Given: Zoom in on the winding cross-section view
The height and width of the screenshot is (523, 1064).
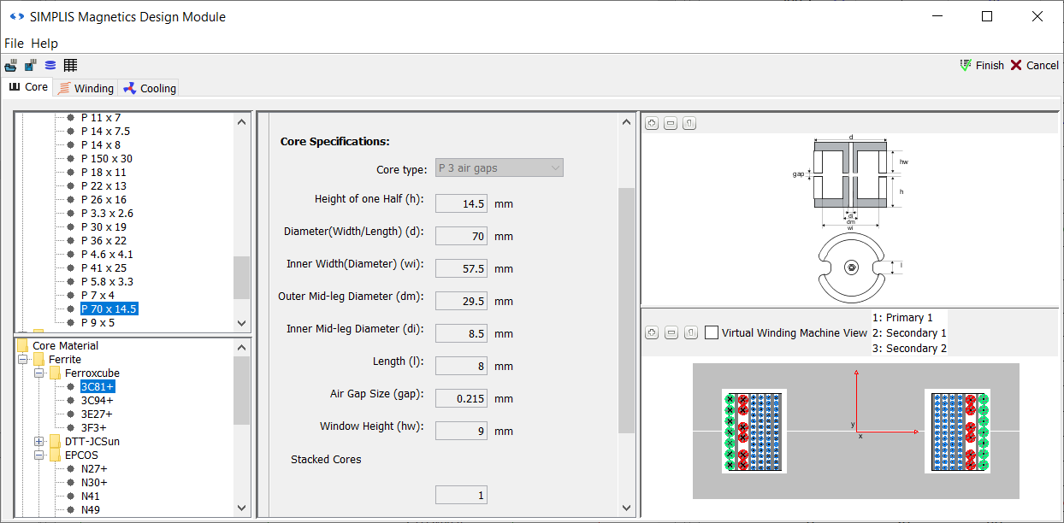Looking at the screenshot, I should click(652, 332).
